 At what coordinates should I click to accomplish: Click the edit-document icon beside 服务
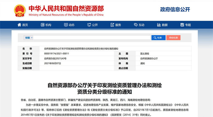point(112,25)
